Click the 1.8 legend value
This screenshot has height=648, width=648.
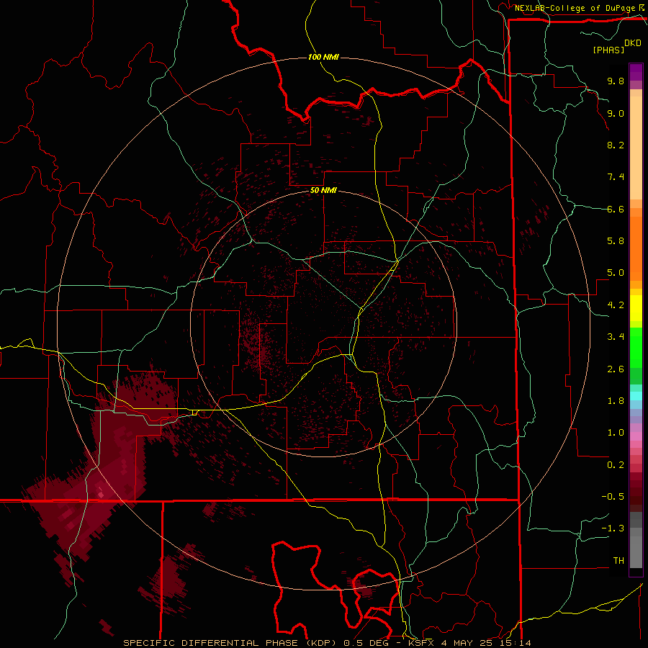[616, 401]
